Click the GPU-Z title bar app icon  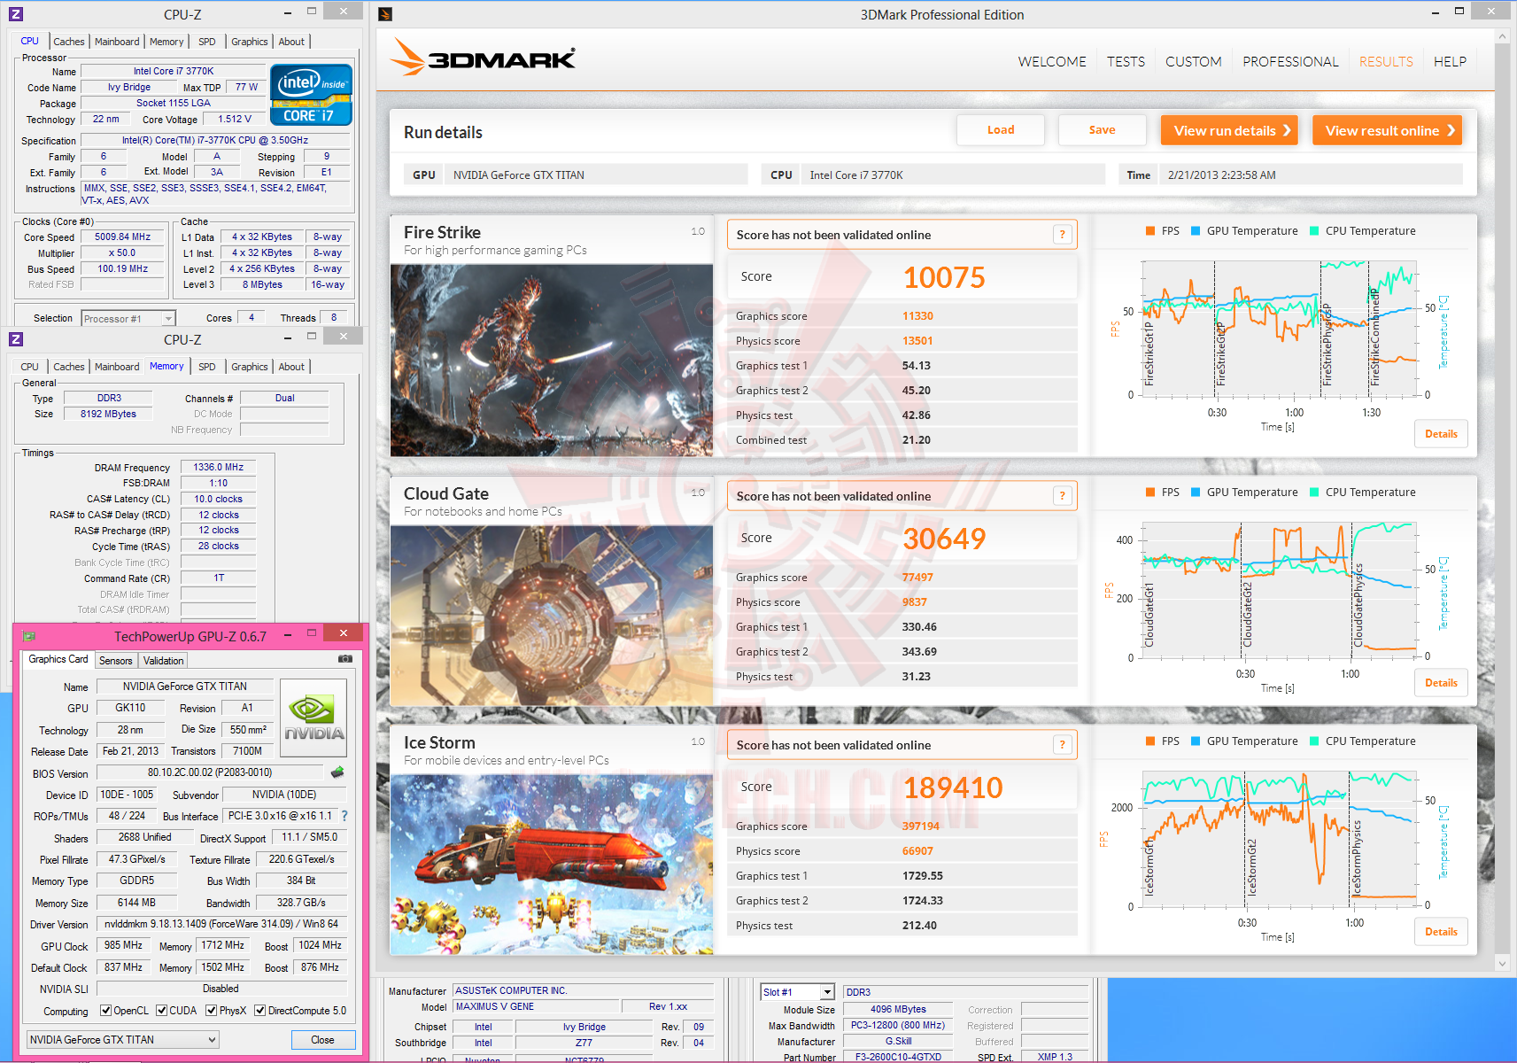(x=29, y=636)
